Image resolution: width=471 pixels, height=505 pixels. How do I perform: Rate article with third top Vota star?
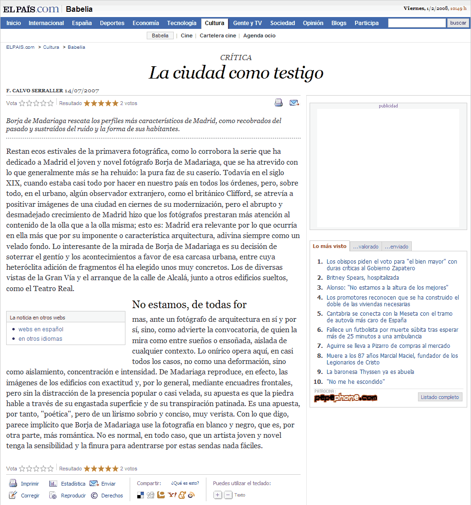pyautogui.click(x=36, y=103)
